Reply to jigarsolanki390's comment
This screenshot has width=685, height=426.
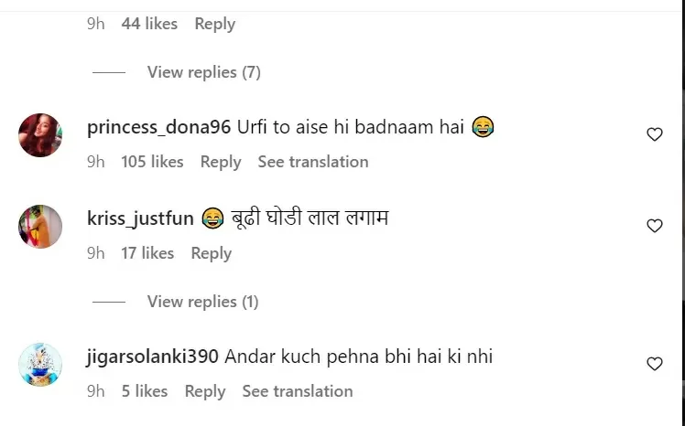204,391
